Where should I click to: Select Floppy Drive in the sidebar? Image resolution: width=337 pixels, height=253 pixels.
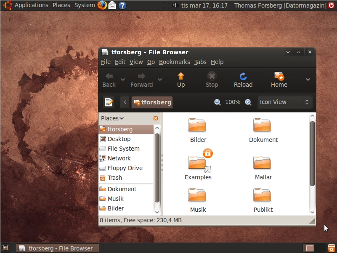[x=126, y=168]
